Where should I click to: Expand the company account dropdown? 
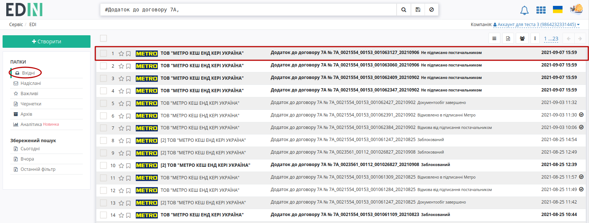click(x=536, y=25)
